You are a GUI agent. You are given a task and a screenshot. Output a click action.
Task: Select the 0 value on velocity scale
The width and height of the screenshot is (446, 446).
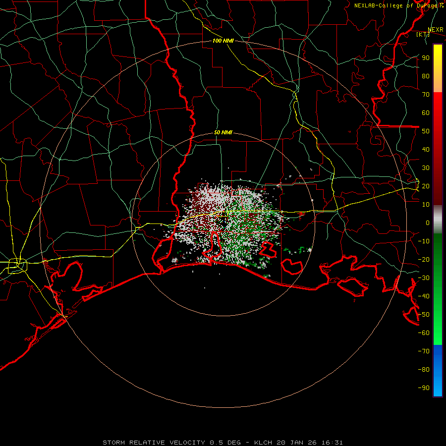coord(428,223)
